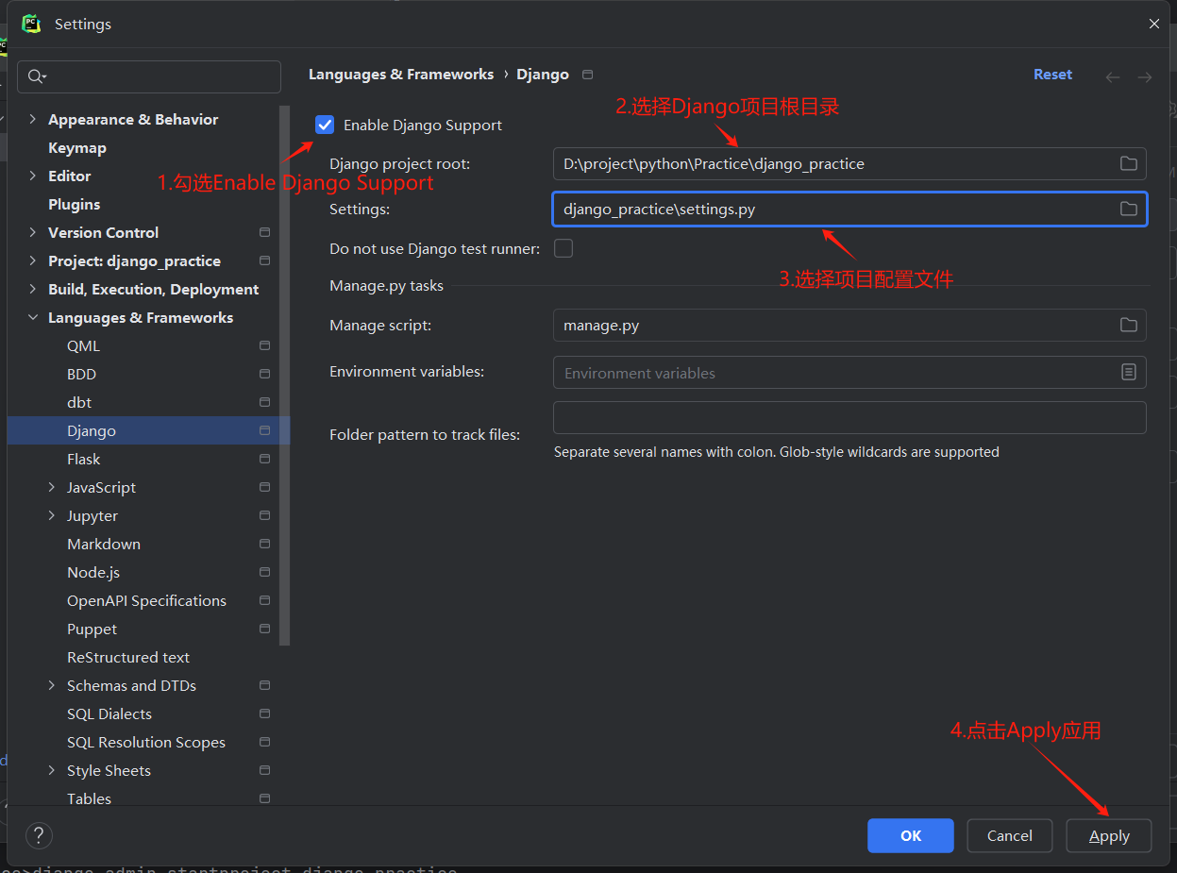
Task: Browse for the Settings file
Action: [x=1128, y=209]
